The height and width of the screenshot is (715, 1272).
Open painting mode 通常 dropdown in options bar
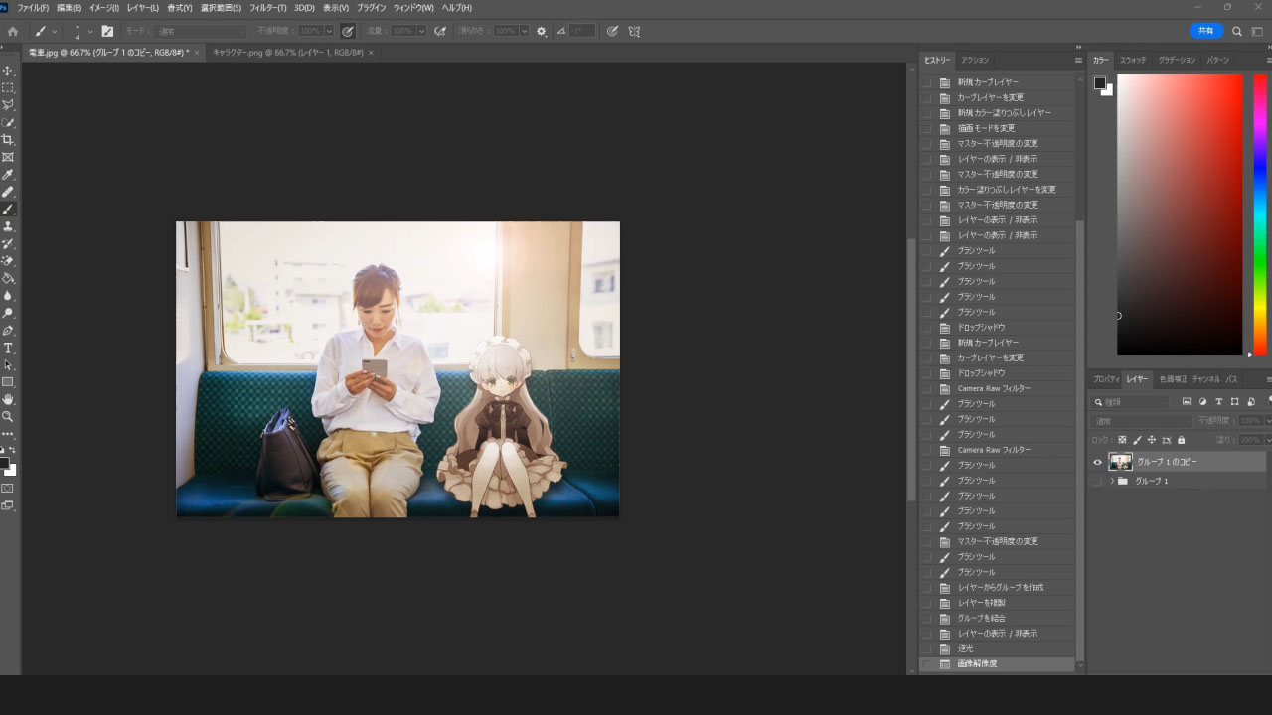[199, 31]
